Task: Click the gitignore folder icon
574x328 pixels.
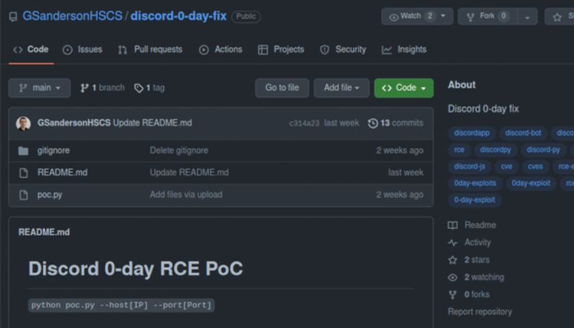Action: 23,151
